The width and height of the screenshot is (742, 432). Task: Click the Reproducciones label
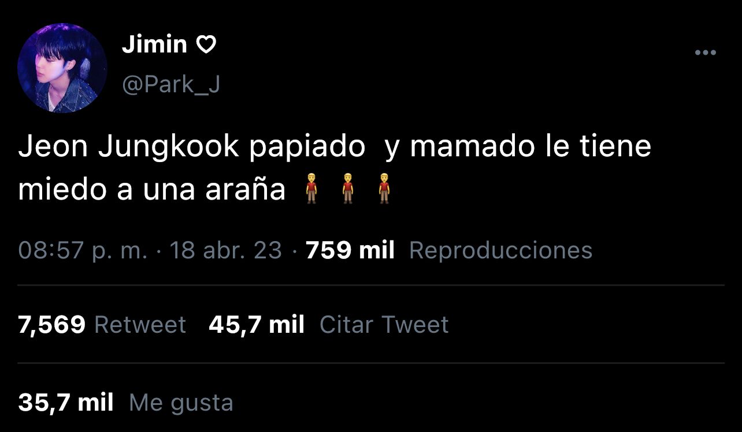tap(500, 250)
